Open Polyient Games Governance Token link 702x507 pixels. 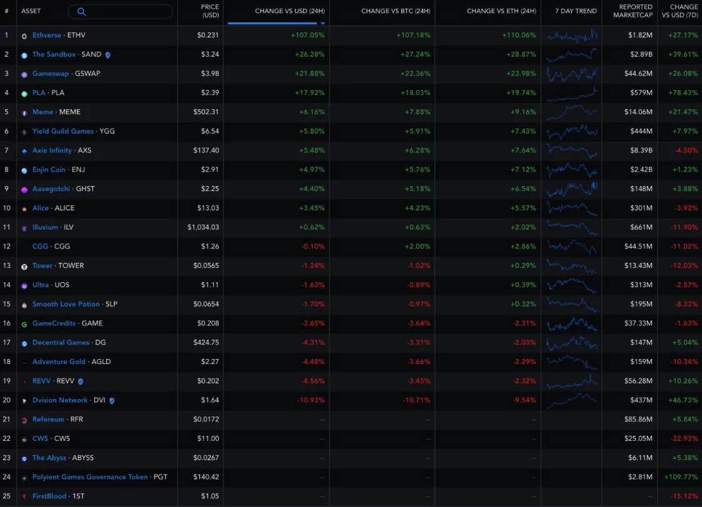(x=90, y=477)
